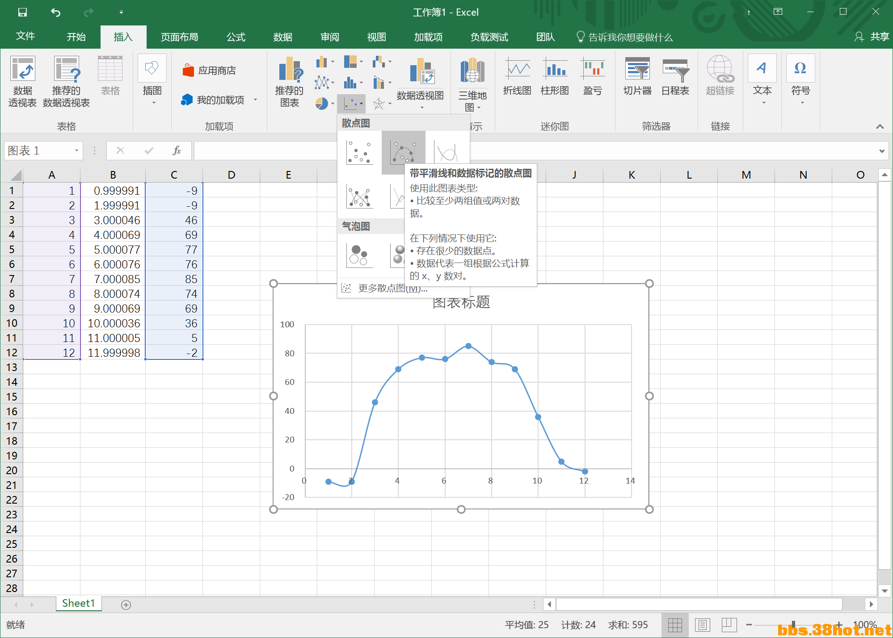Switch to the Review (审阅) tab

[330, 37]
